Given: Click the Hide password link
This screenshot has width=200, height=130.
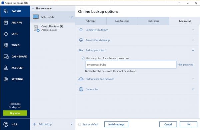Looking at the screenshot, I should click(x=185, y=65).
